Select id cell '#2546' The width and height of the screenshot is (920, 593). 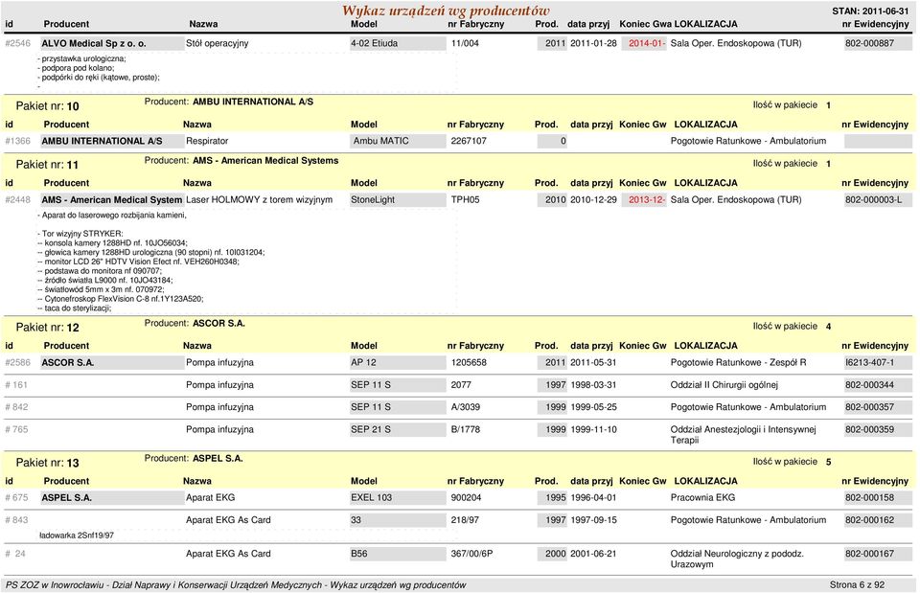[x=17, y=43]
